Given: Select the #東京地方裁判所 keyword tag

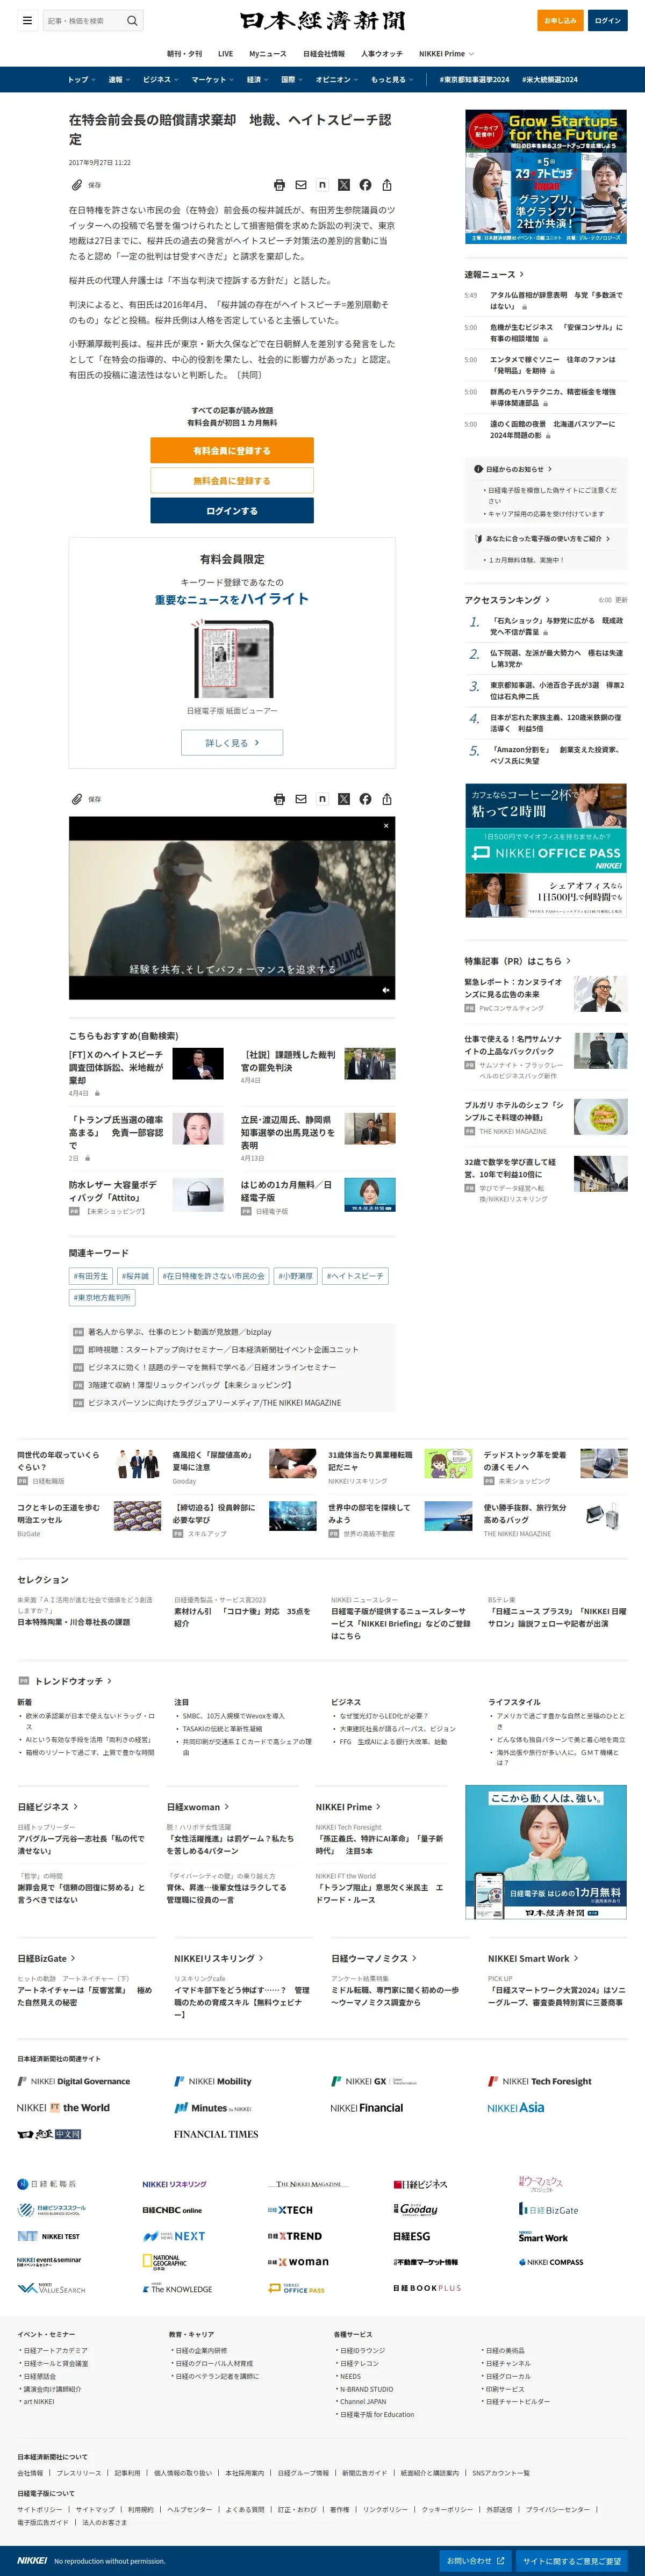Looking at the screenshot, I should (x=102, y=1298).
